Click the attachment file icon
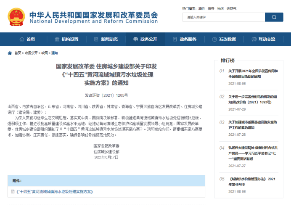 coord(13,192)
